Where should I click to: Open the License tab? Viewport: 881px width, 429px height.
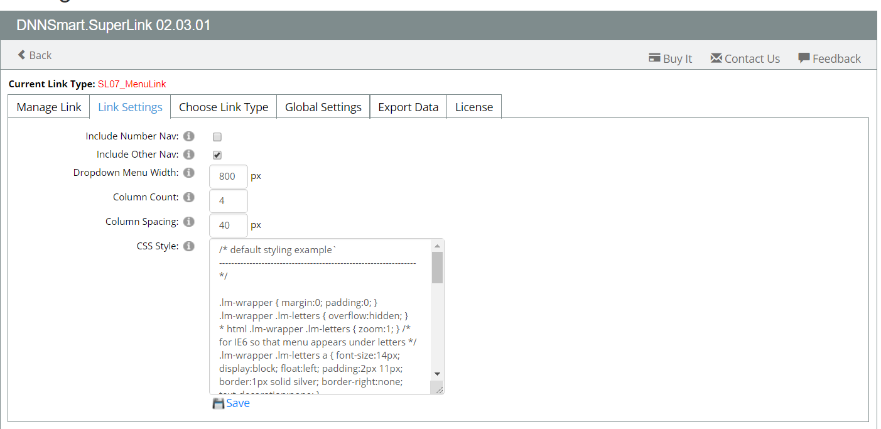474,107
